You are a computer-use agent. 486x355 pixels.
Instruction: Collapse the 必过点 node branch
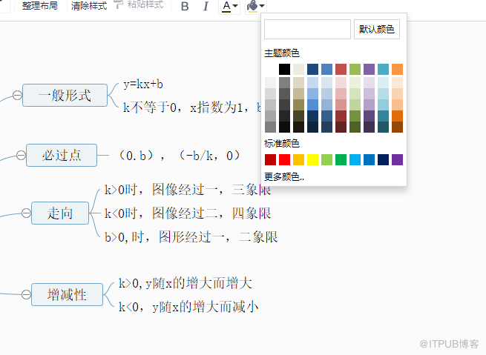tap(19, 155)
